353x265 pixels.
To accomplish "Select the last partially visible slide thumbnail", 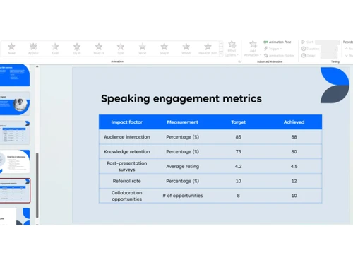I will click(15, 216).
